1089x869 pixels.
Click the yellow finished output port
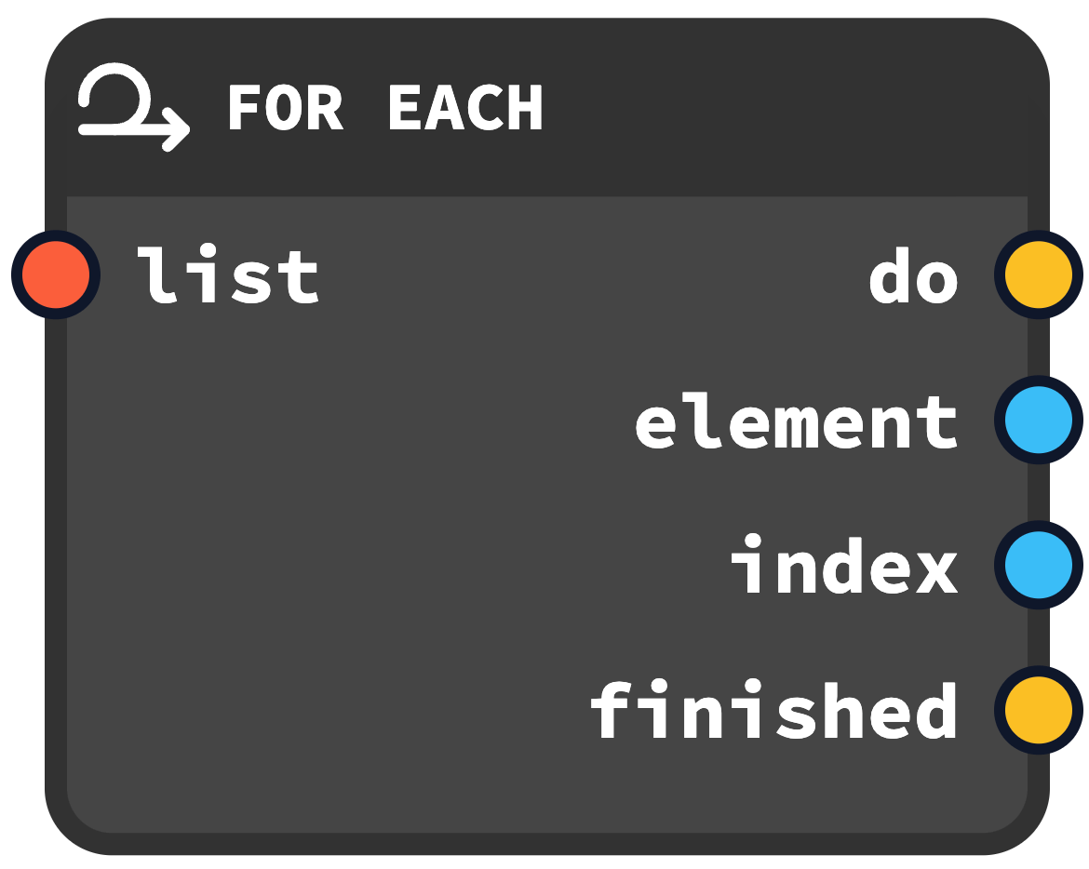[x=1039, y=711]
